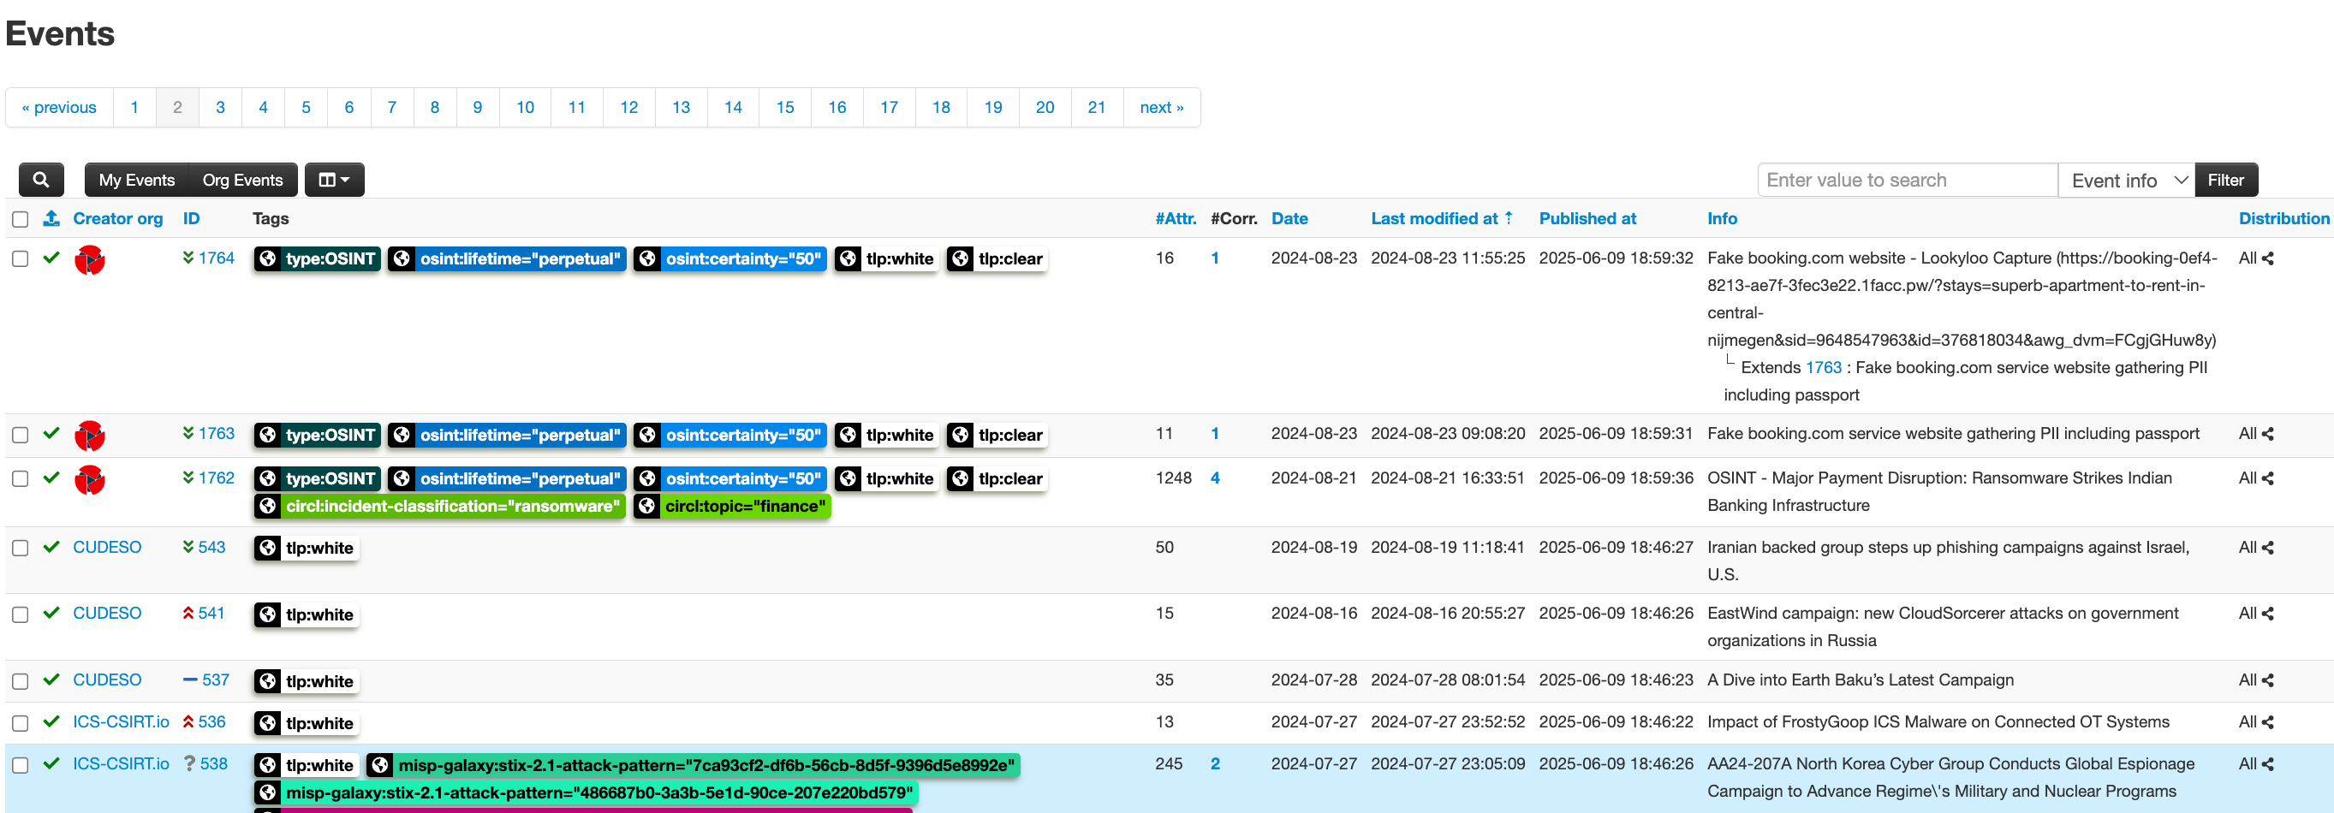
Task: Click the share icon for event 1762
Action: click(x=2268, y=478)
